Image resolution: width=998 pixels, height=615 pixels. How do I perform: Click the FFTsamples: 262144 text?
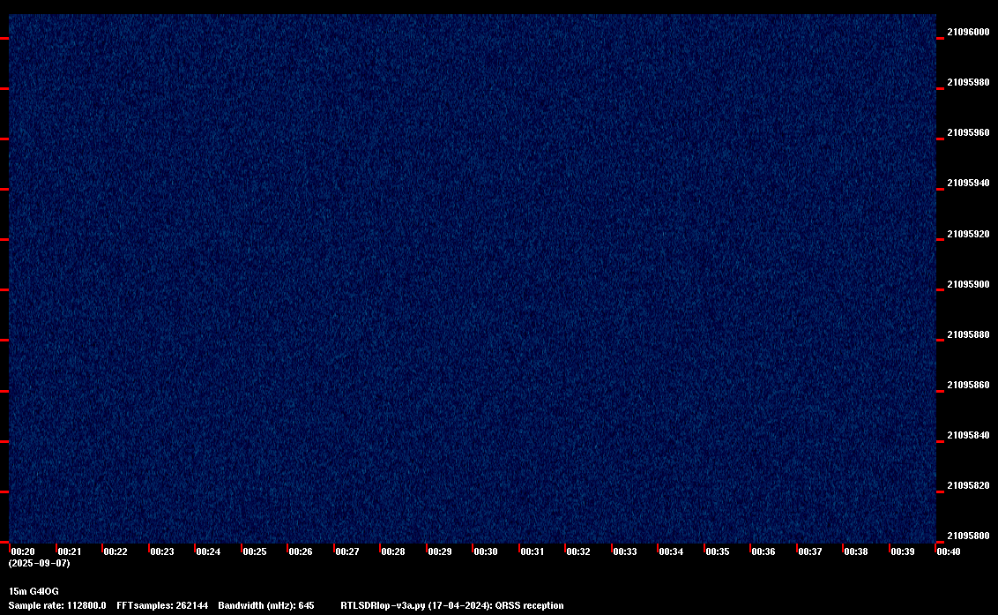[162, 605]
